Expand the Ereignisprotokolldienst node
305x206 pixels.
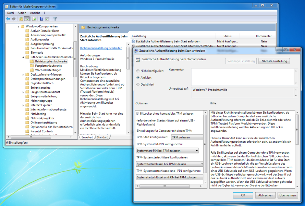pyautogui.click(x=23, y=92)
